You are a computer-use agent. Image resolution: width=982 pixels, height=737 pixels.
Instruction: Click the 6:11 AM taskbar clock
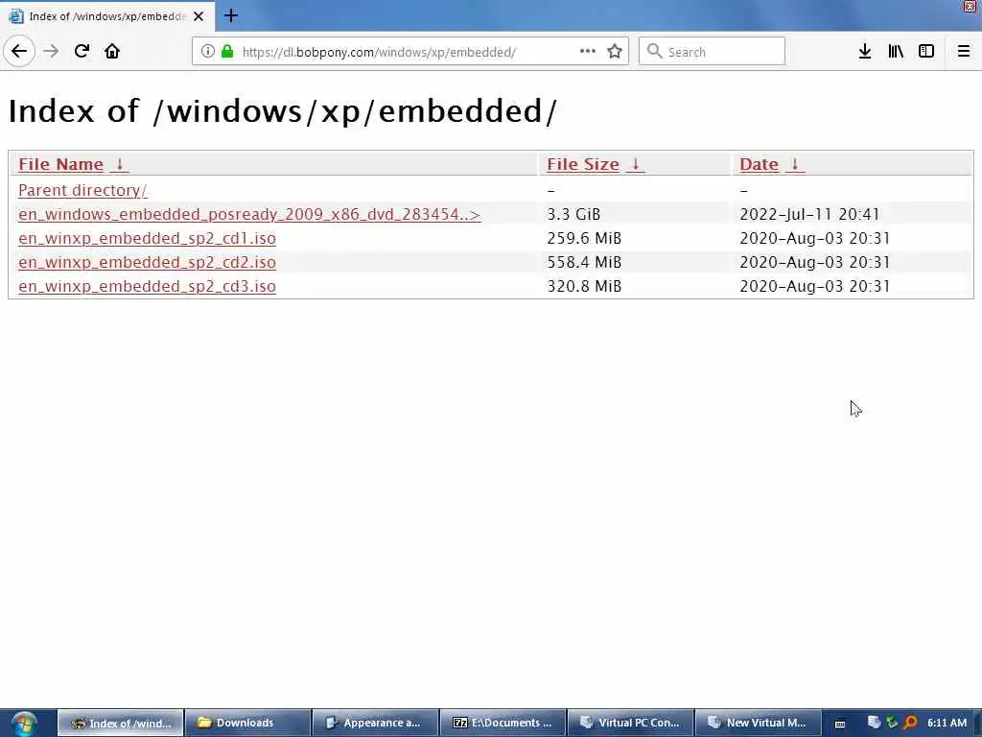point(947,723)
